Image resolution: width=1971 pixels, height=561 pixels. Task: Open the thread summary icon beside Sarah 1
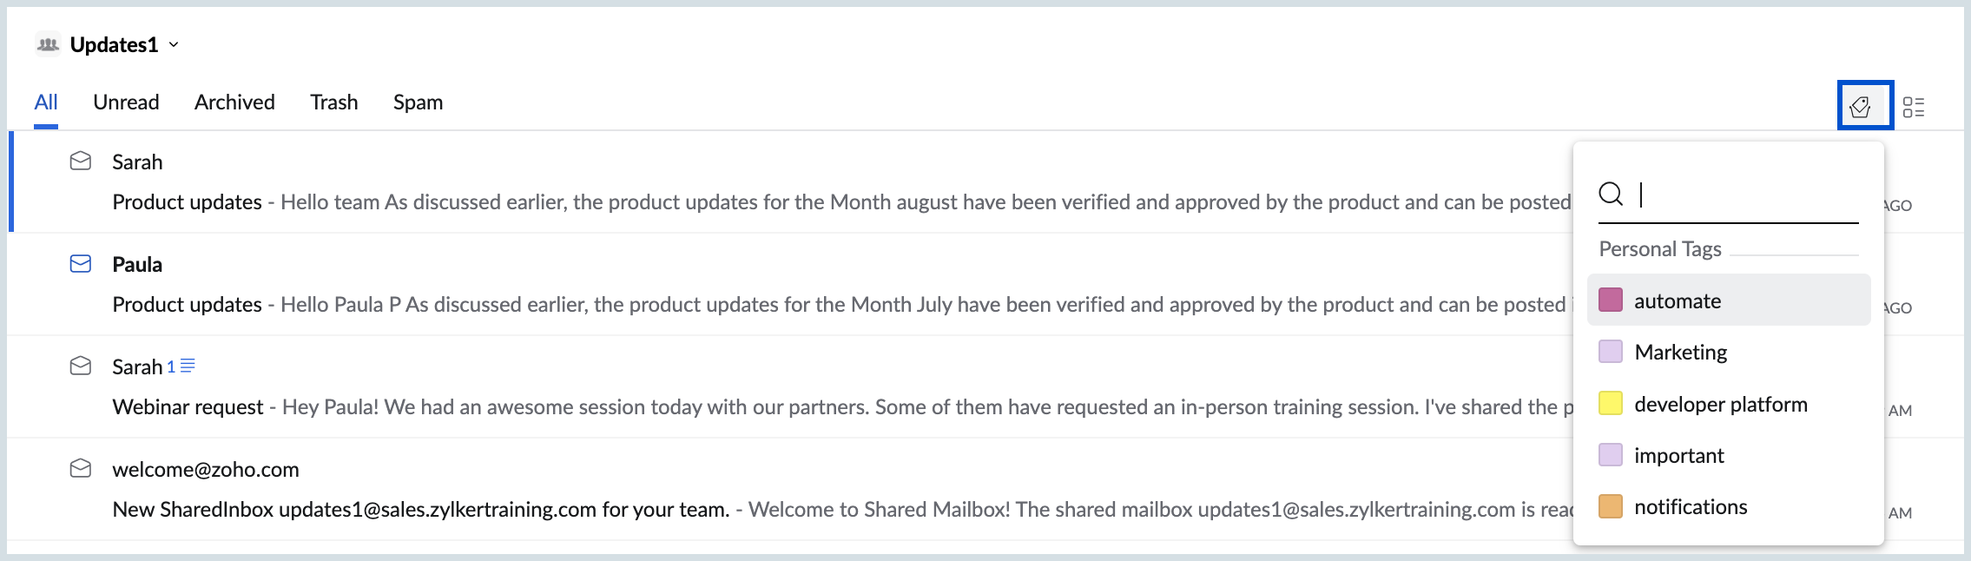click(188, 366)
